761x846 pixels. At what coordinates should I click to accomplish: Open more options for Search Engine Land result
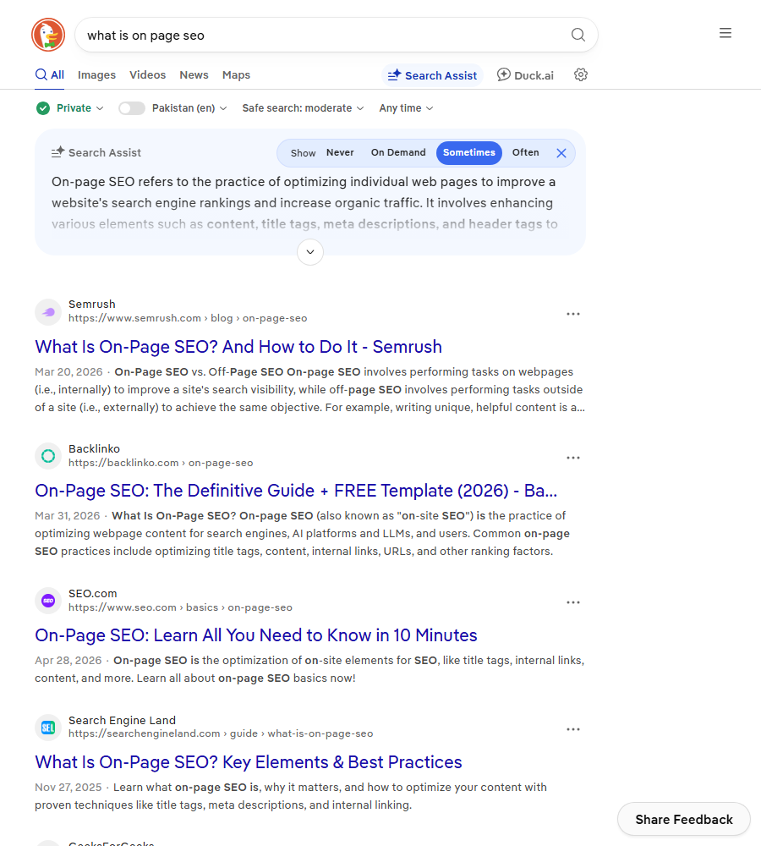[x=572, y=729]
